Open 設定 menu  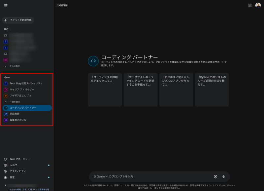click(x=27, y=178)
